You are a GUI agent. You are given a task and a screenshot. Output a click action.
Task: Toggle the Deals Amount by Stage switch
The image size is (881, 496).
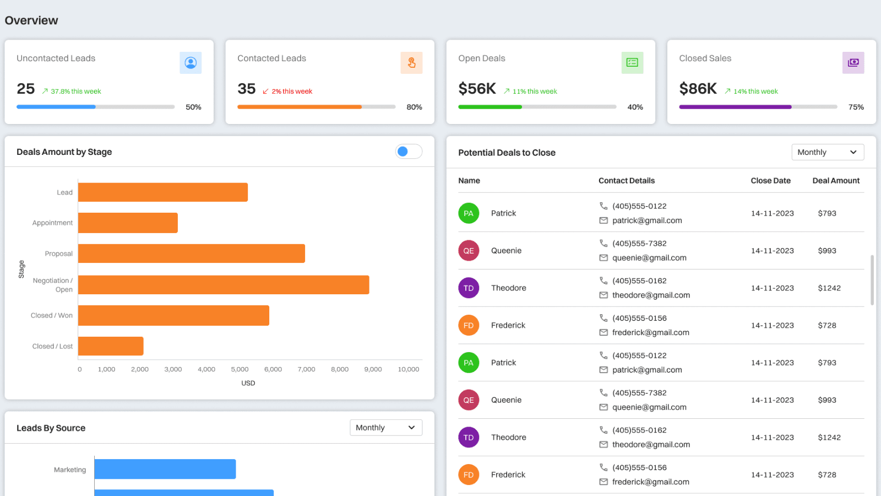[x=409, y=152]
